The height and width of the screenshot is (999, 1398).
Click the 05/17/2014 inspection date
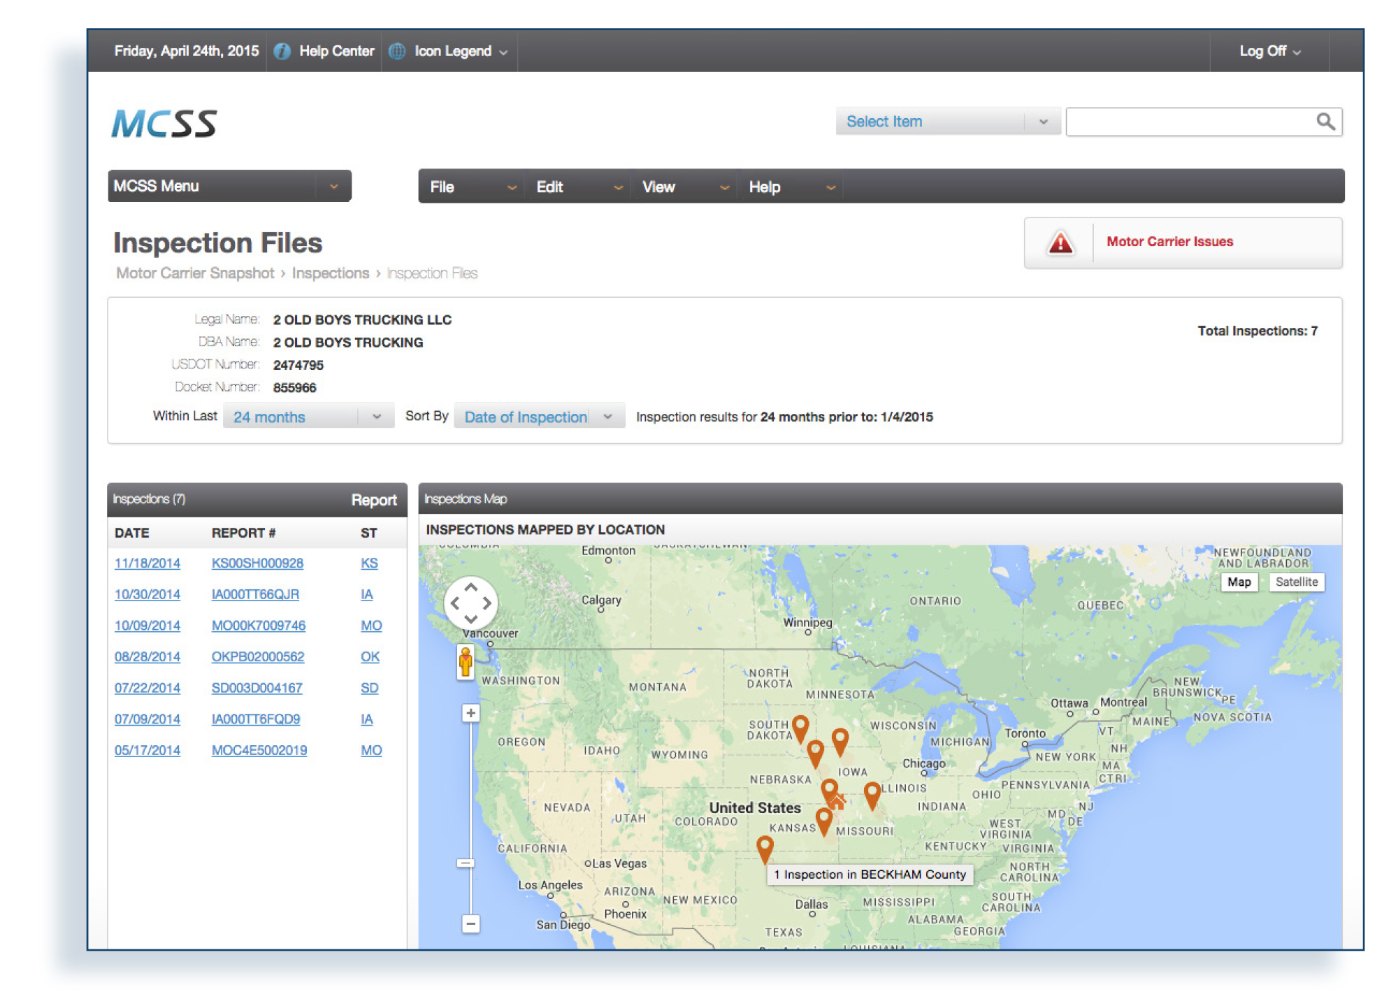[x=147, y=751]
